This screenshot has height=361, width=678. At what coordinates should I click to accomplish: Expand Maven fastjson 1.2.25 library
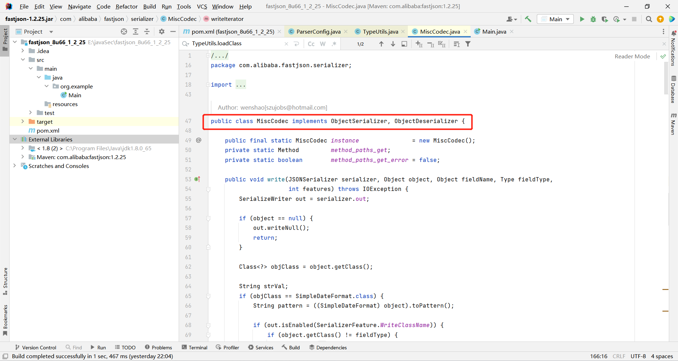tap(23, 157)
